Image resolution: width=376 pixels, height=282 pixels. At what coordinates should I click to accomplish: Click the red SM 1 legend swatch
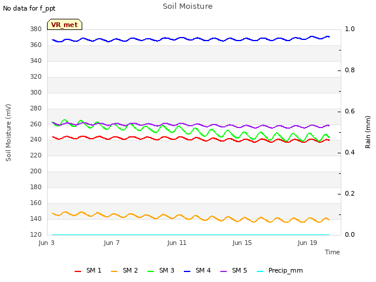pyautogui.click(x=78, y=271)
